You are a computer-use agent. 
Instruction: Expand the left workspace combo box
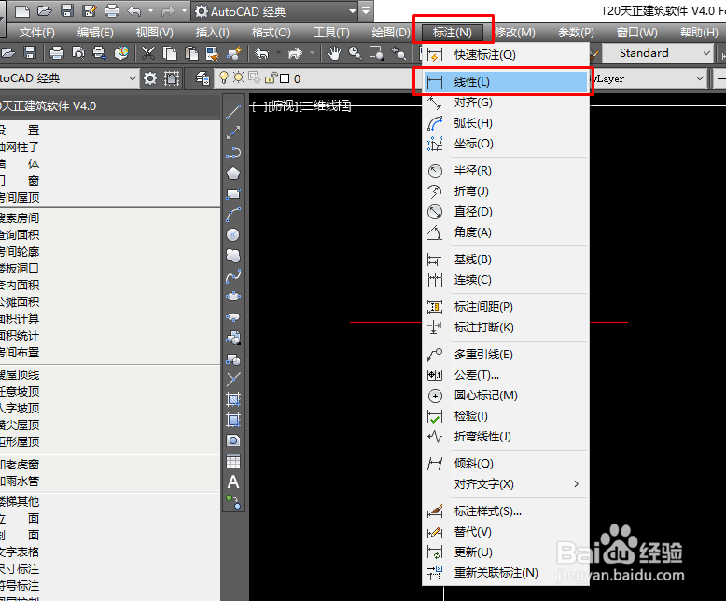click(133, 78)
